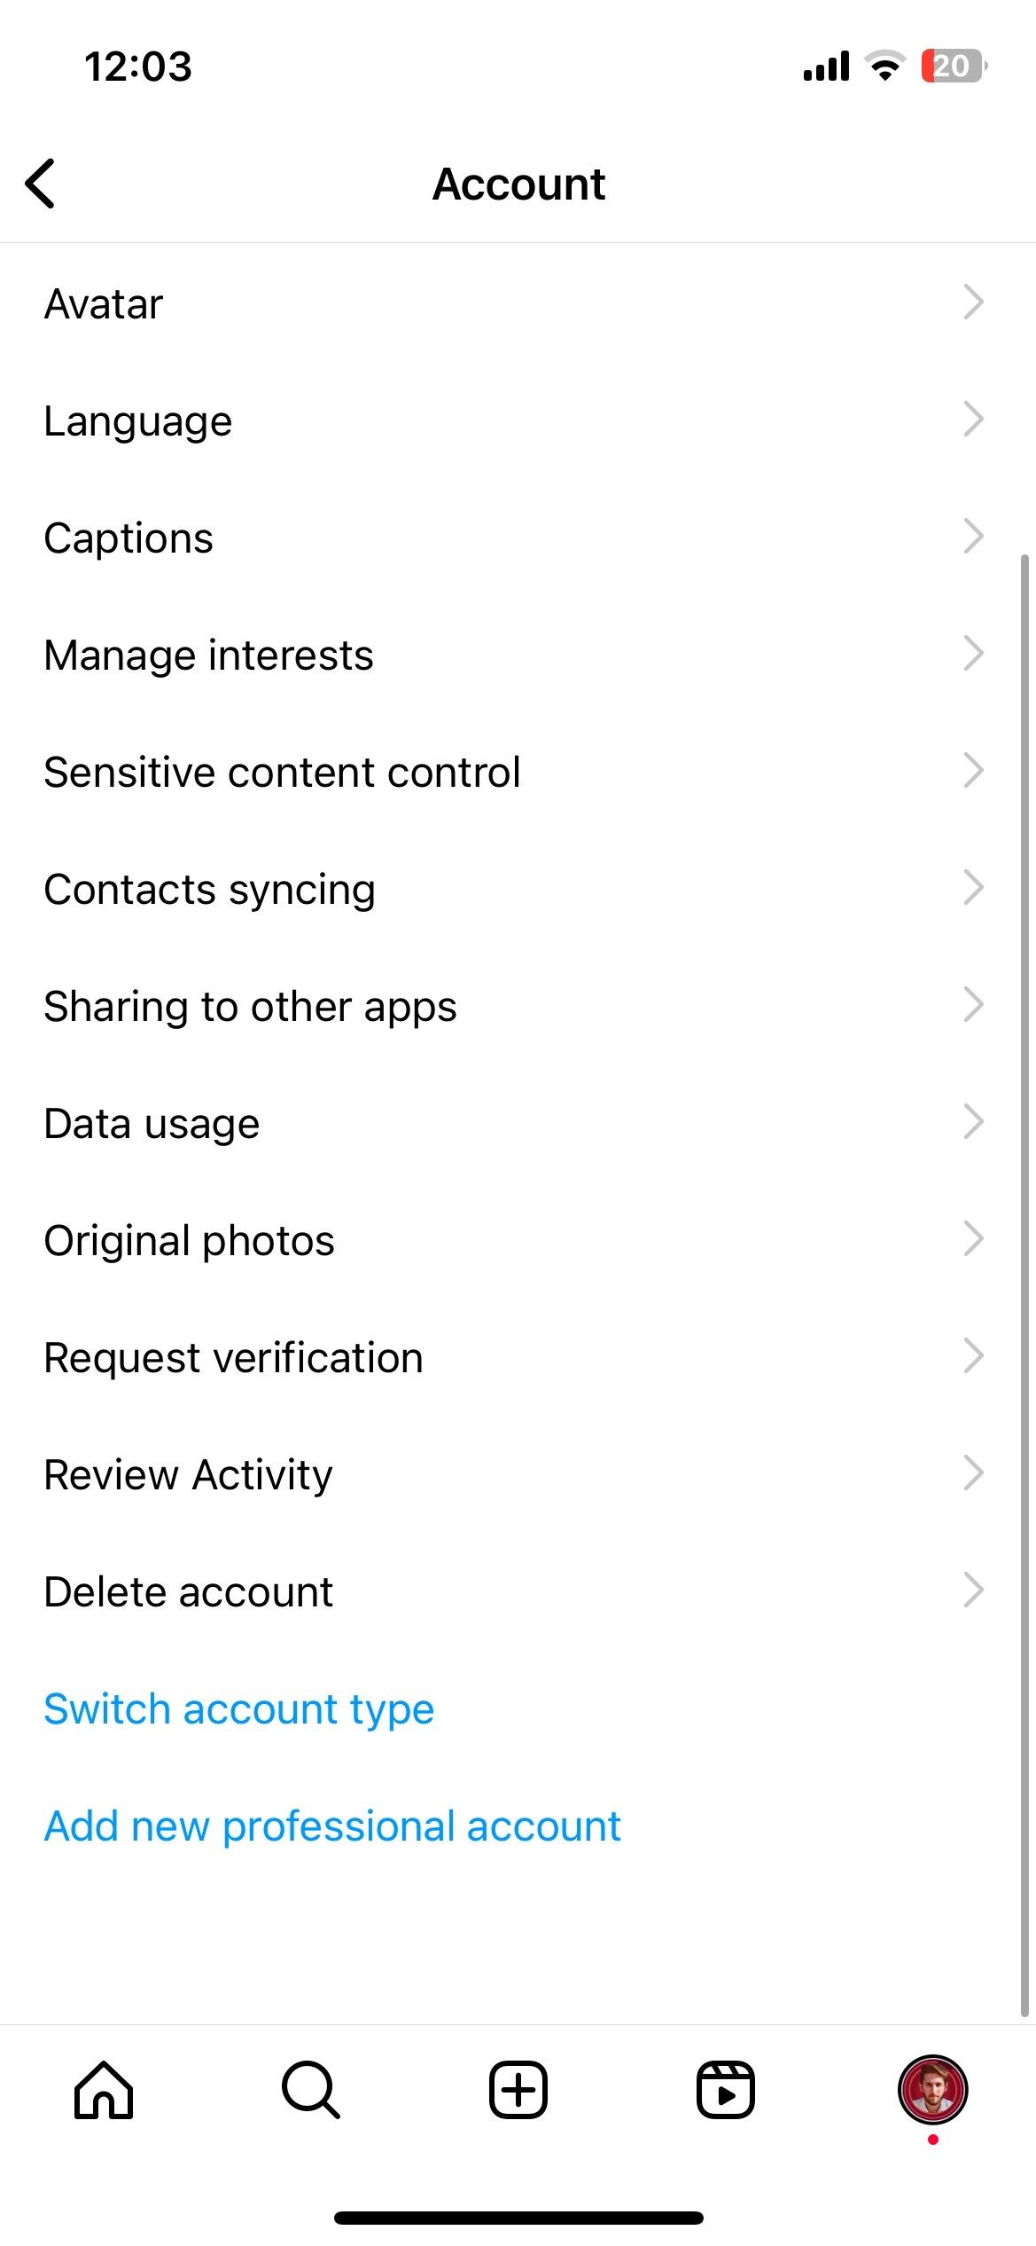Open Contacts syncing settings
This screenshot has height=2246, width=1036.
(210, 889)
